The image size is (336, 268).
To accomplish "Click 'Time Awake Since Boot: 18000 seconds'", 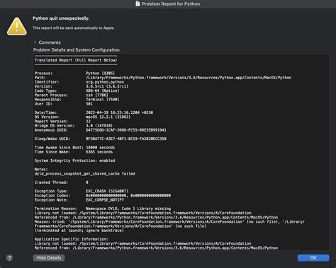I will pyautogui.click(x=74, y=147).
